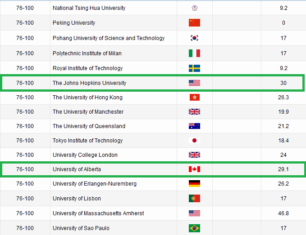Click score 46.8 cell
Image resolution: width=306 pixels, height=235 pixels.
(x=283, y=213)
